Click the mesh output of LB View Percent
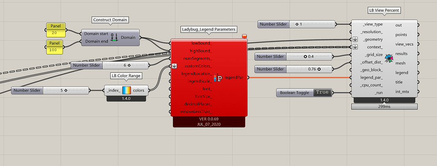 pos(402,63)
